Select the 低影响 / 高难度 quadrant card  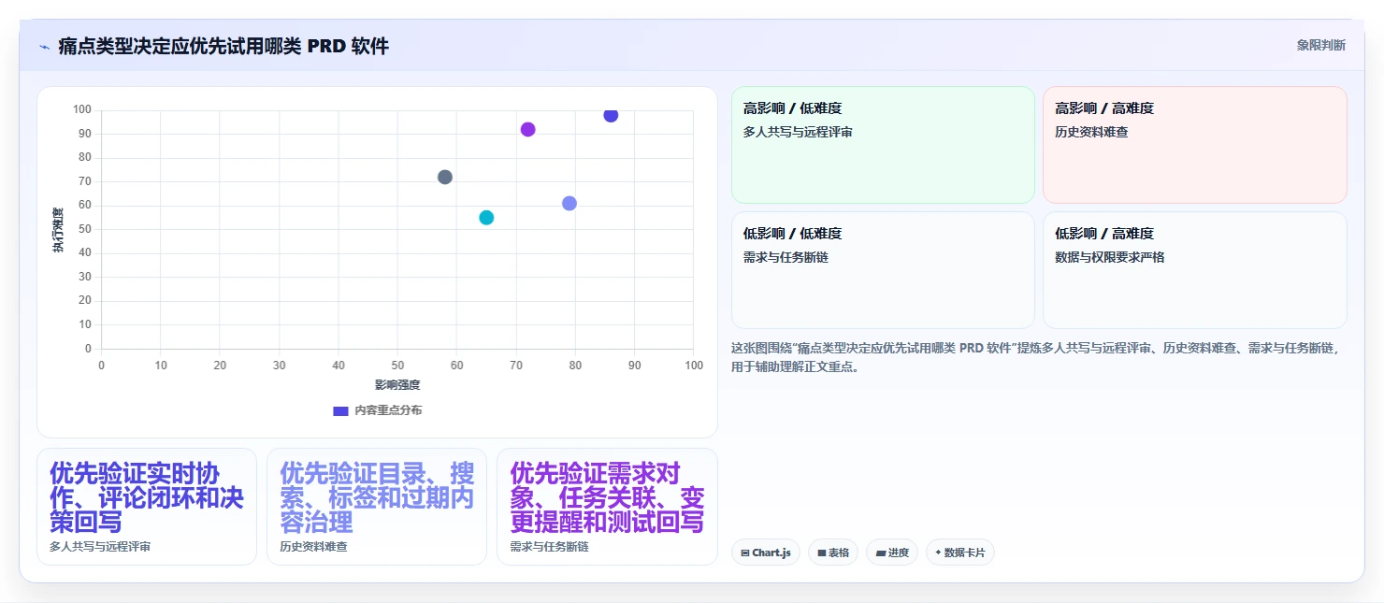[1195, 270]
